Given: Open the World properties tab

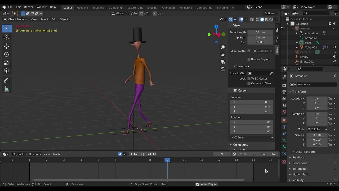Looking at the screenshot, I should [x=284, y=112].
